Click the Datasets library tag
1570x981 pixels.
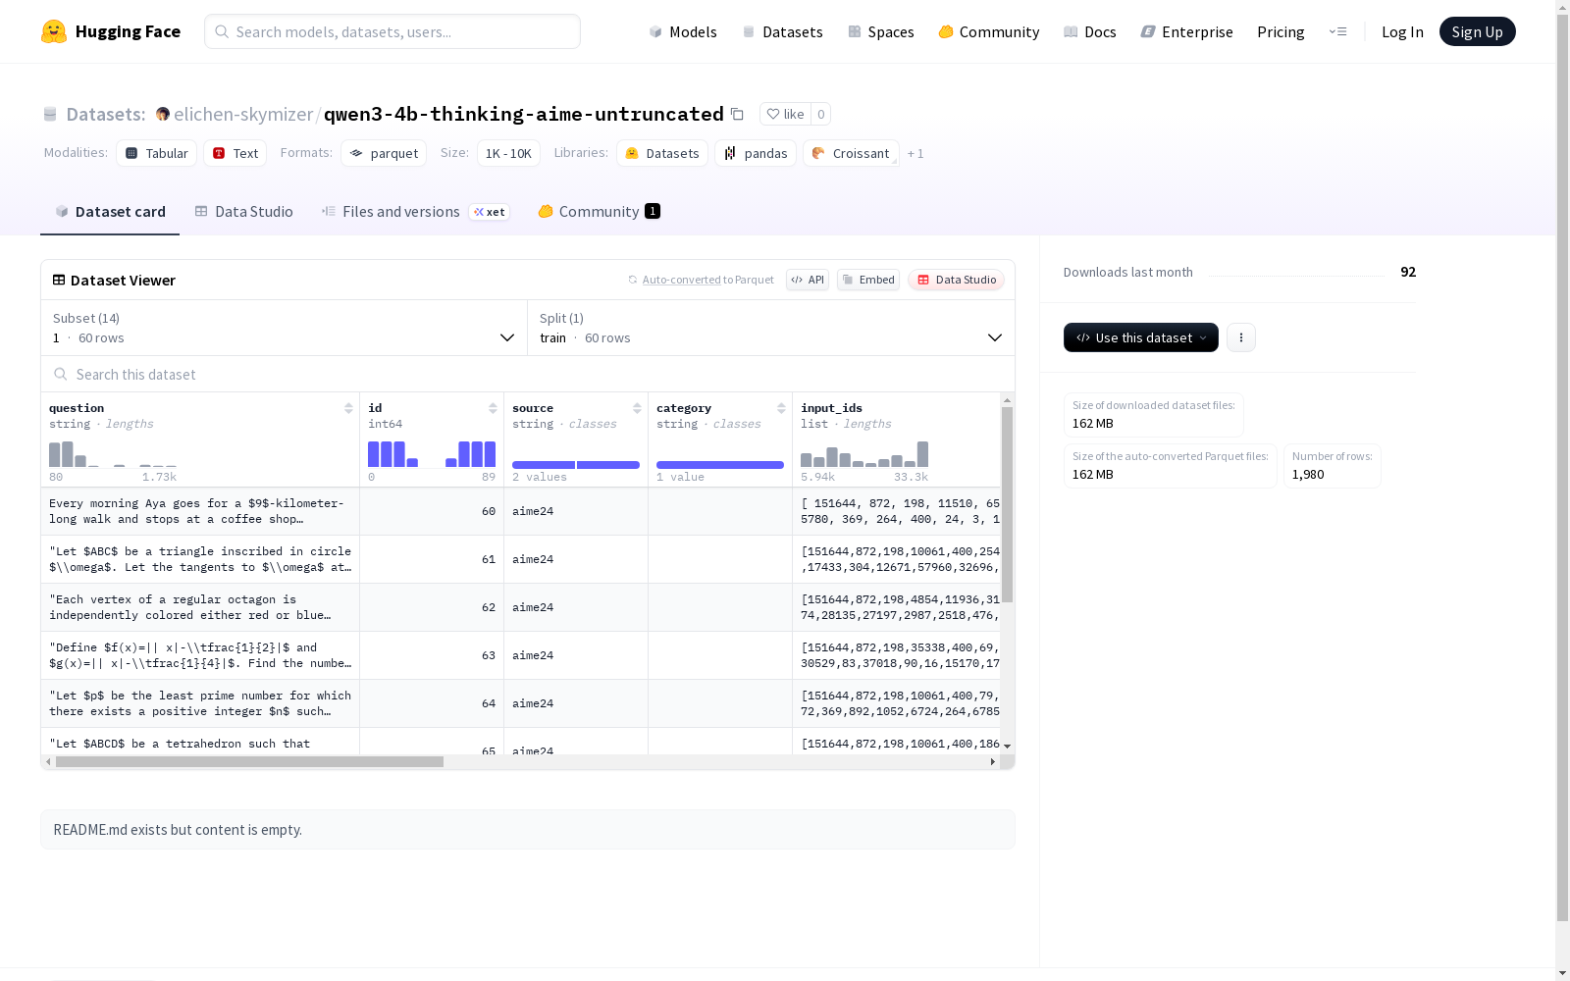662,153
